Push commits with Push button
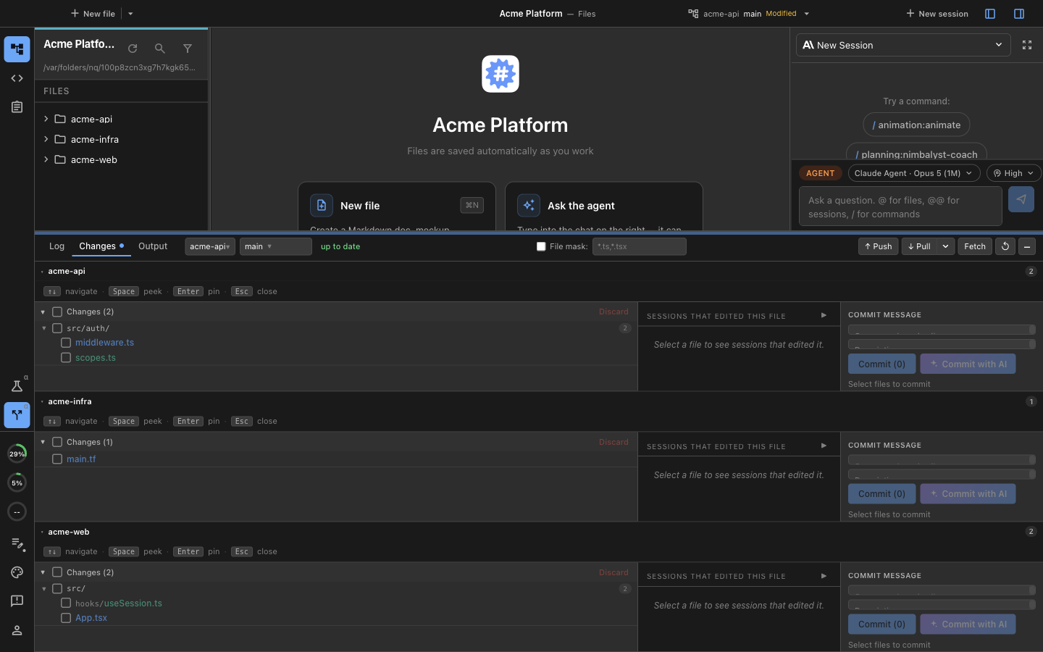1043x652 pixels. [x=879, y=246]
